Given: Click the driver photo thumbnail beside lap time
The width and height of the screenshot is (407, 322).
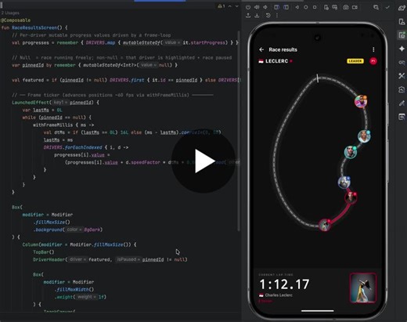Looking at the screenshot, I should click(363, 288).
